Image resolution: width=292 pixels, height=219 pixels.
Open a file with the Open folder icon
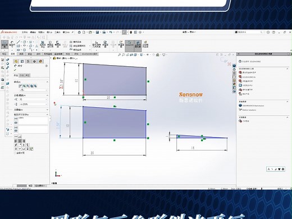pos(90,32)
